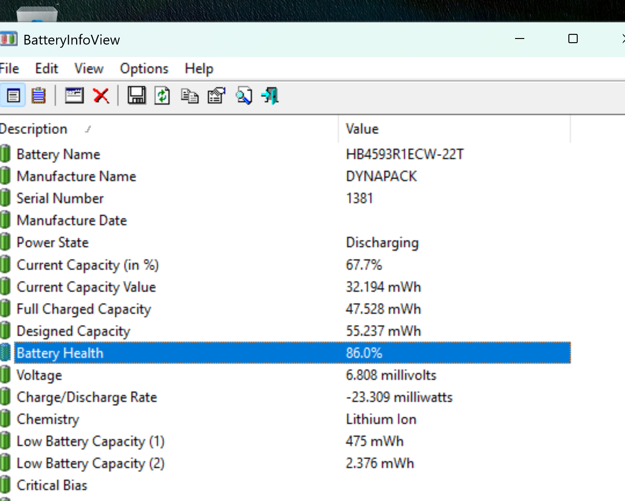This screenshot has height=501, width=625.
Task: Click the value "55.237 mWh"
Action: (383, 331)
